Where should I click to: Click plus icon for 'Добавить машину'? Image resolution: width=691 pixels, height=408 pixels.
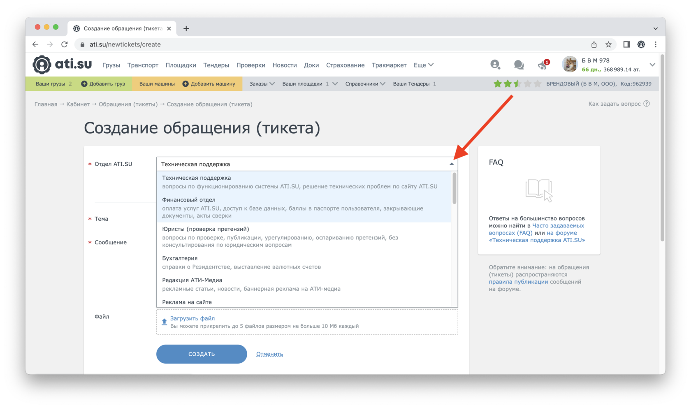pos(186,84)
